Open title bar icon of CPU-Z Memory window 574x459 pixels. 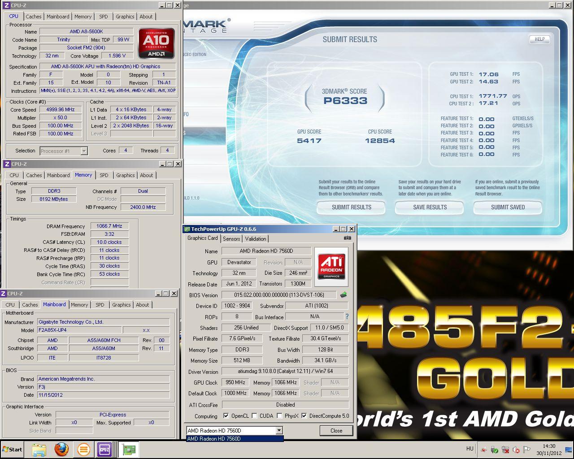[x=6, y=164]
